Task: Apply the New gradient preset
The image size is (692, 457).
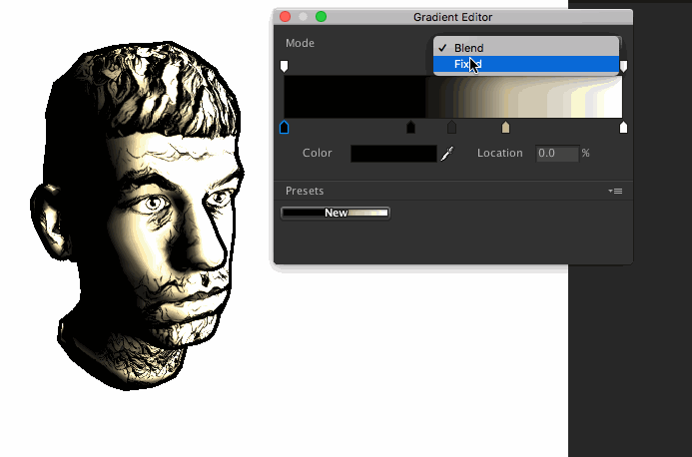Action: [x=336, y=213]
